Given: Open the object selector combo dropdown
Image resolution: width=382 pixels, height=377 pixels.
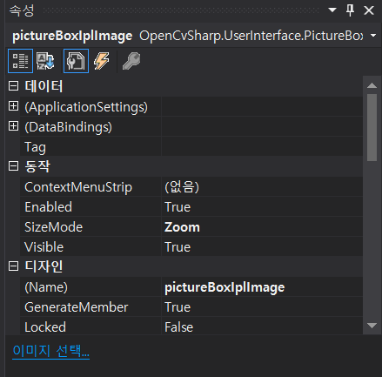Looking at the screenshot, I should pyautogui.click(x=373, y=36).
